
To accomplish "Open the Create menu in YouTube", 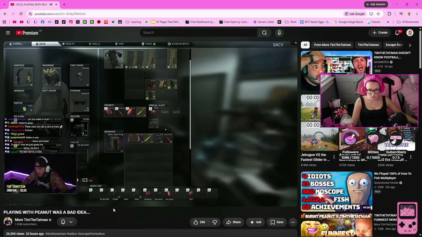I will (380, 33).
